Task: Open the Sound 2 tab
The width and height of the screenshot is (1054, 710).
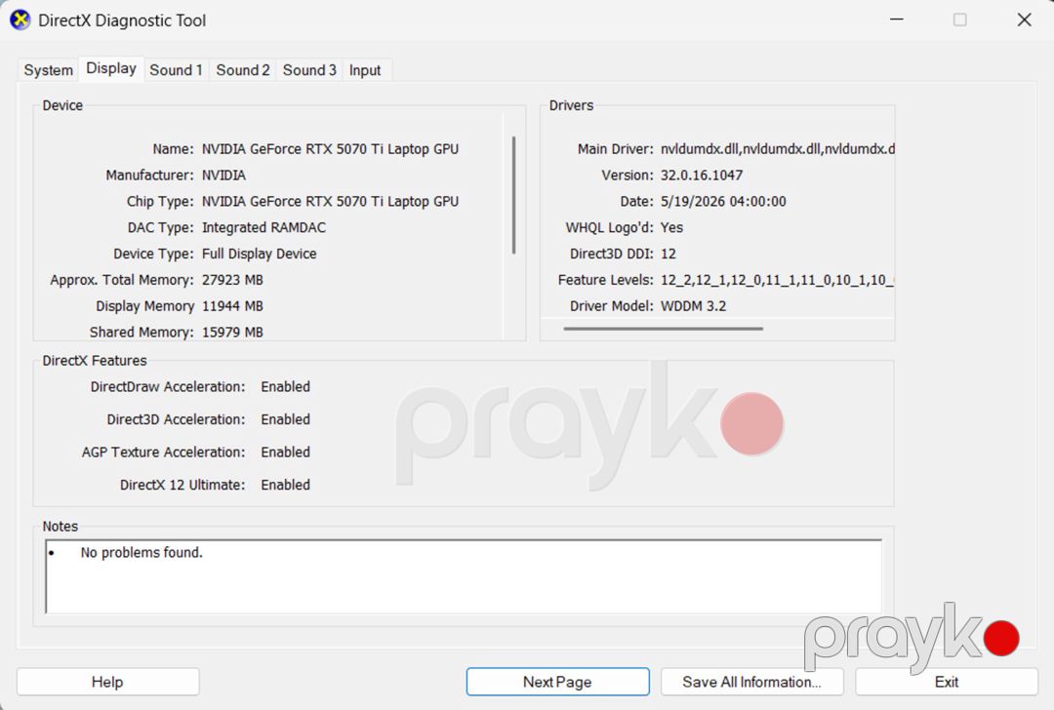Action: 243,70
